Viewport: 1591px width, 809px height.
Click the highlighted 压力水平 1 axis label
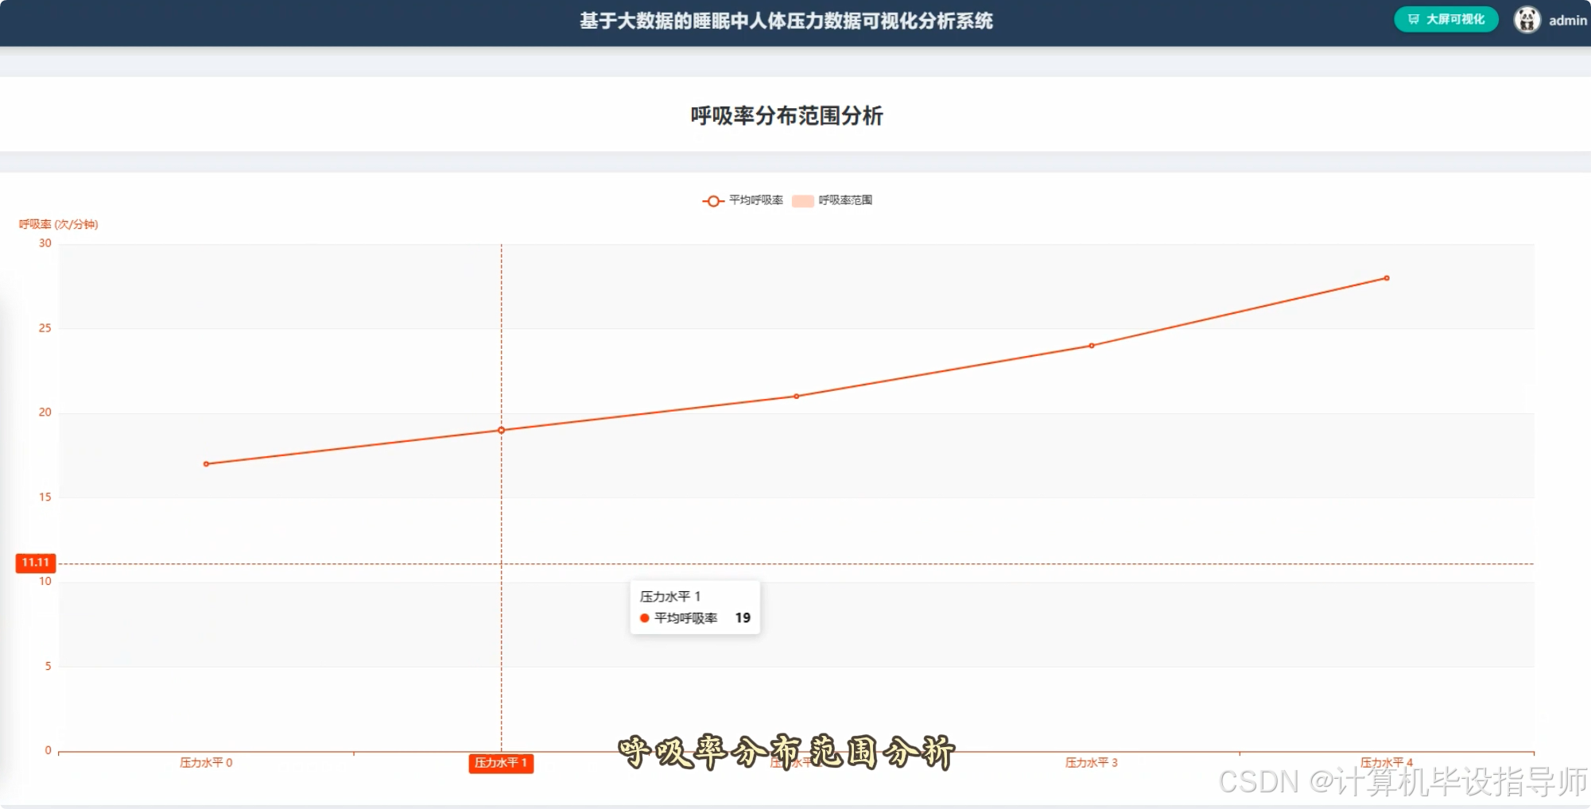pyautogui.click(x=501, y=763)
